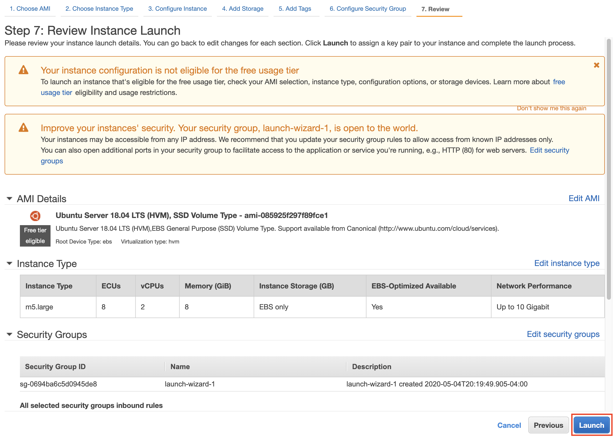Viewport: 615px width, 437px height.
Task: Click the free tier warning triangle icon
Action: 23,70
